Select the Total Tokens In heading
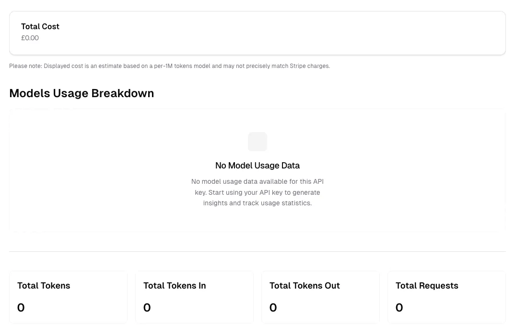 click(175, 286)
